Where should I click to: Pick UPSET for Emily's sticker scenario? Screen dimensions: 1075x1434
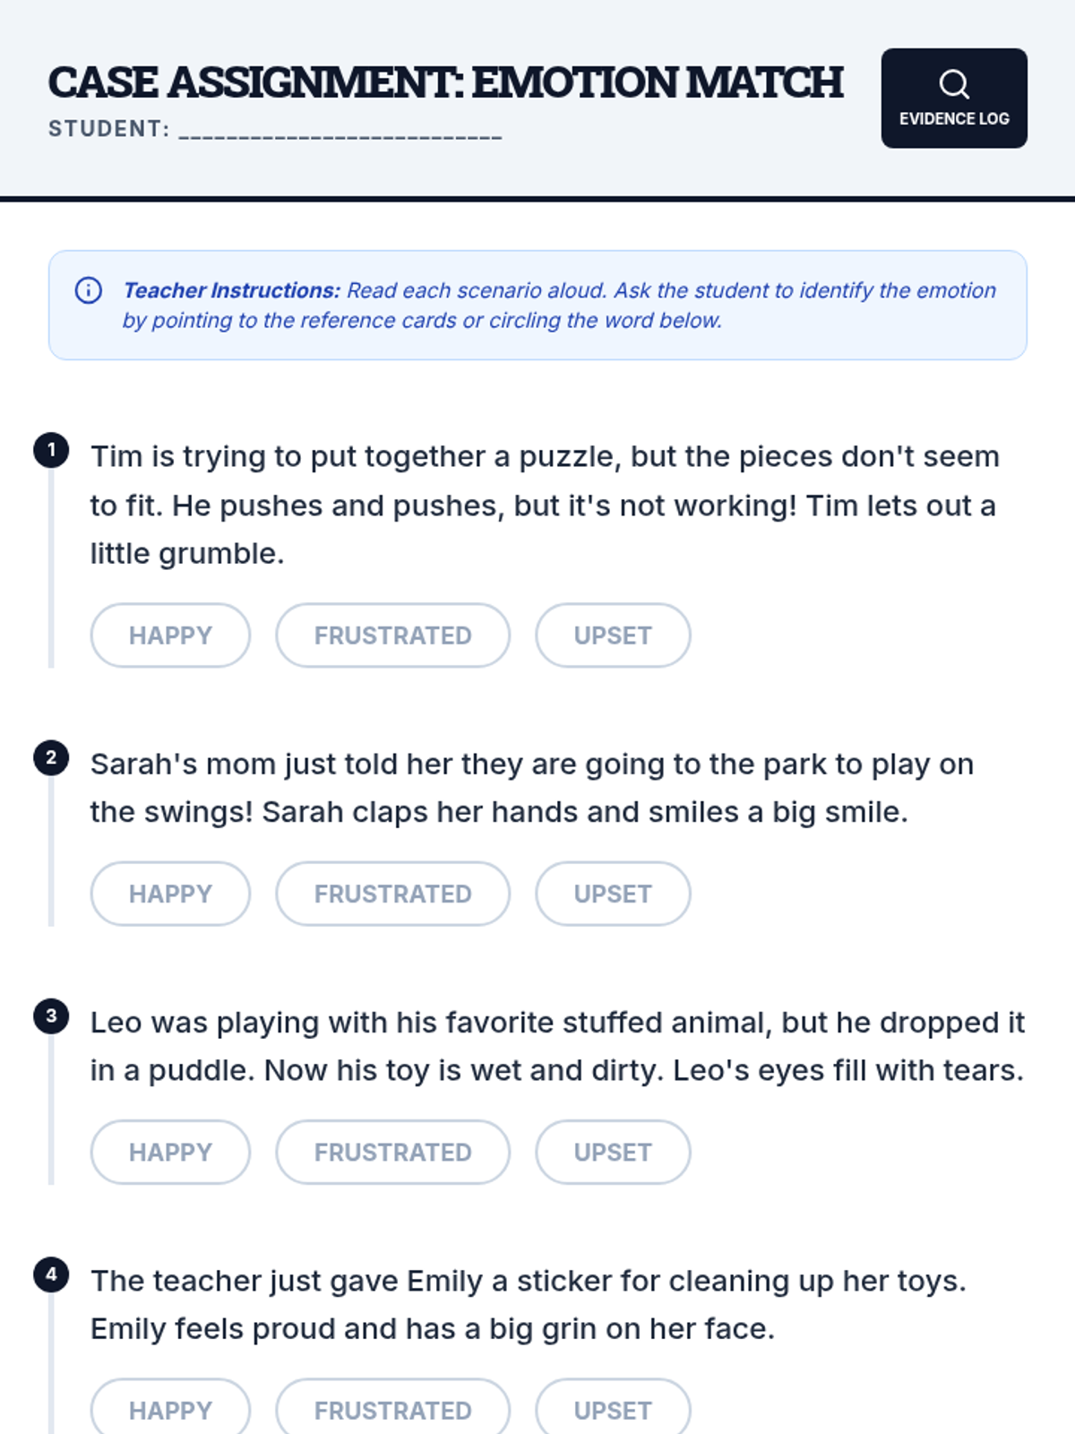click(x=613, y=1409)
